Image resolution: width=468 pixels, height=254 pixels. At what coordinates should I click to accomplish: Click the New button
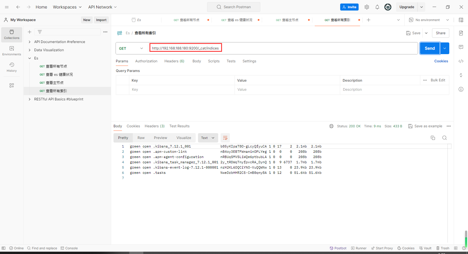[x=87, y=20]
